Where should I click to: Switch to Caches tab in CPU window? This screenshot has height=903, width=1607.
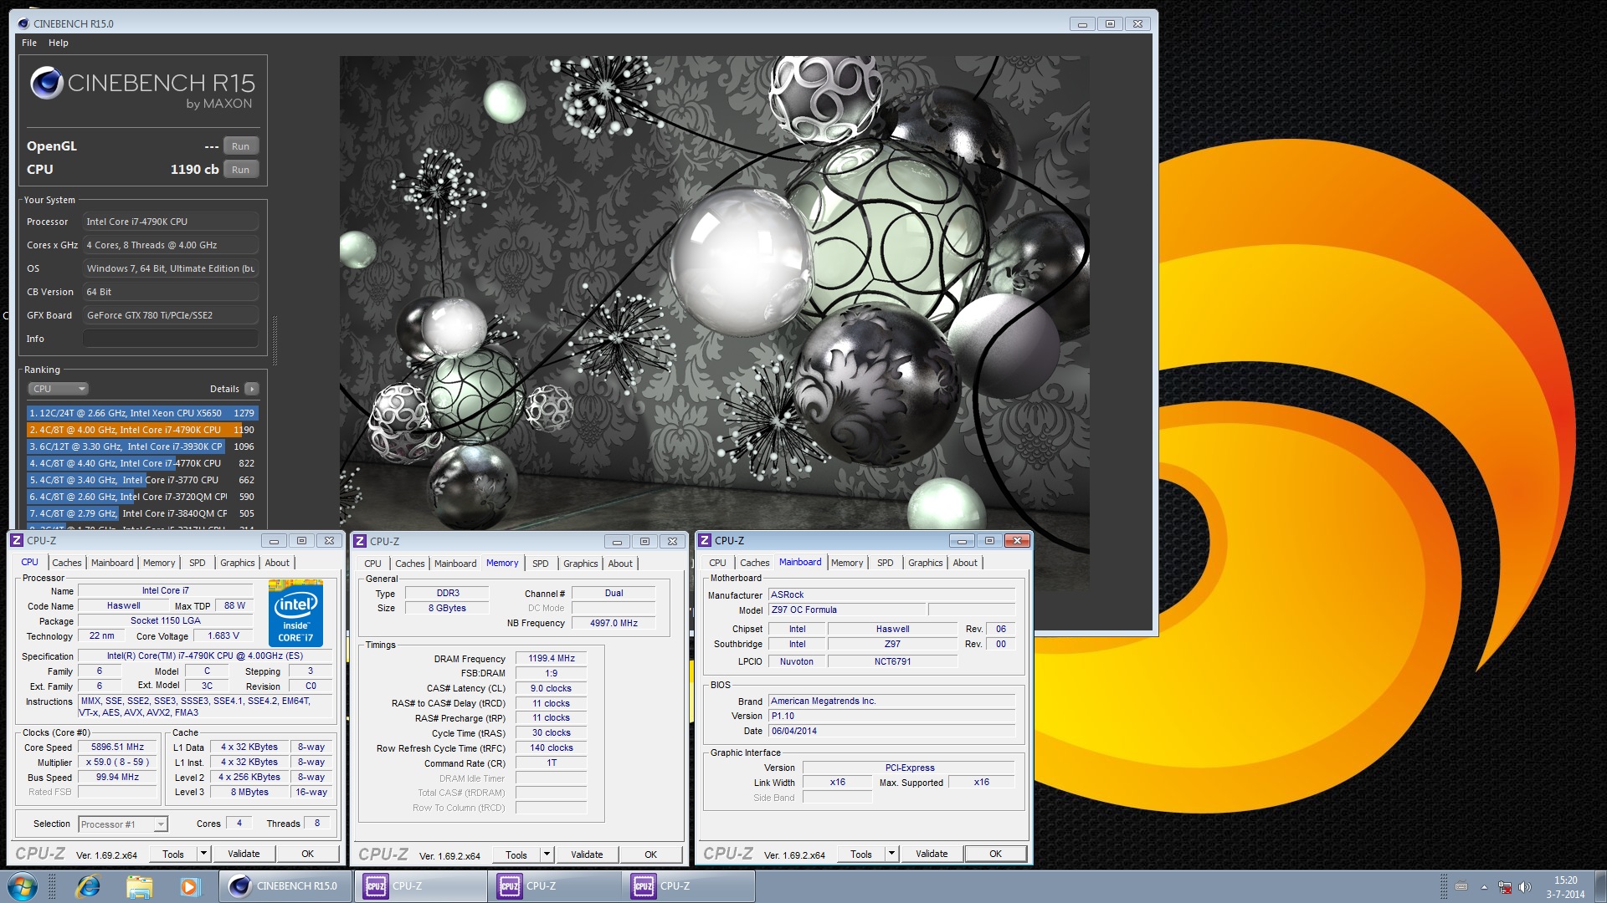tap(67, 563)
